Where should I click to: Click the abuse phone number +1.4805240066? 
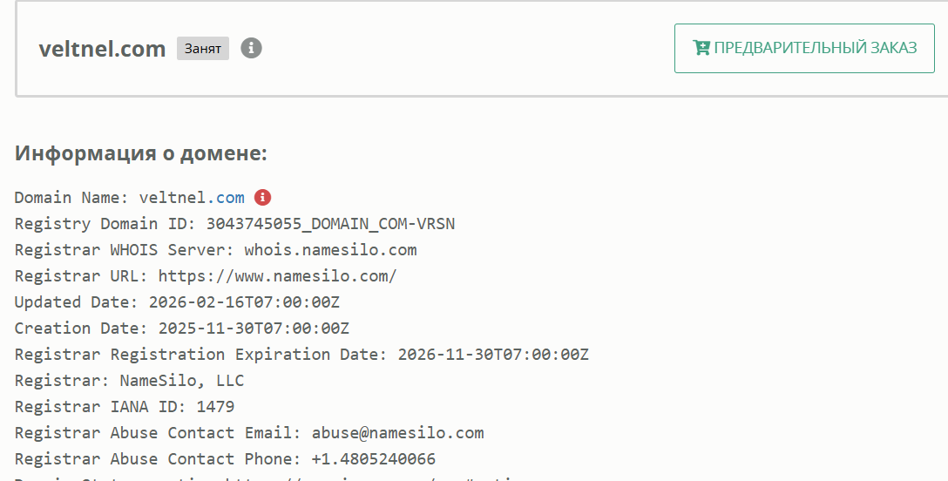pos(373,459)
